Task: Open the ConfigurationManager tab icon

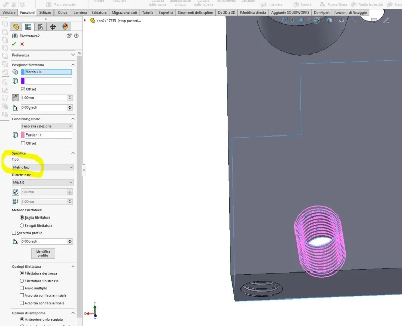Action: (40, 26)
